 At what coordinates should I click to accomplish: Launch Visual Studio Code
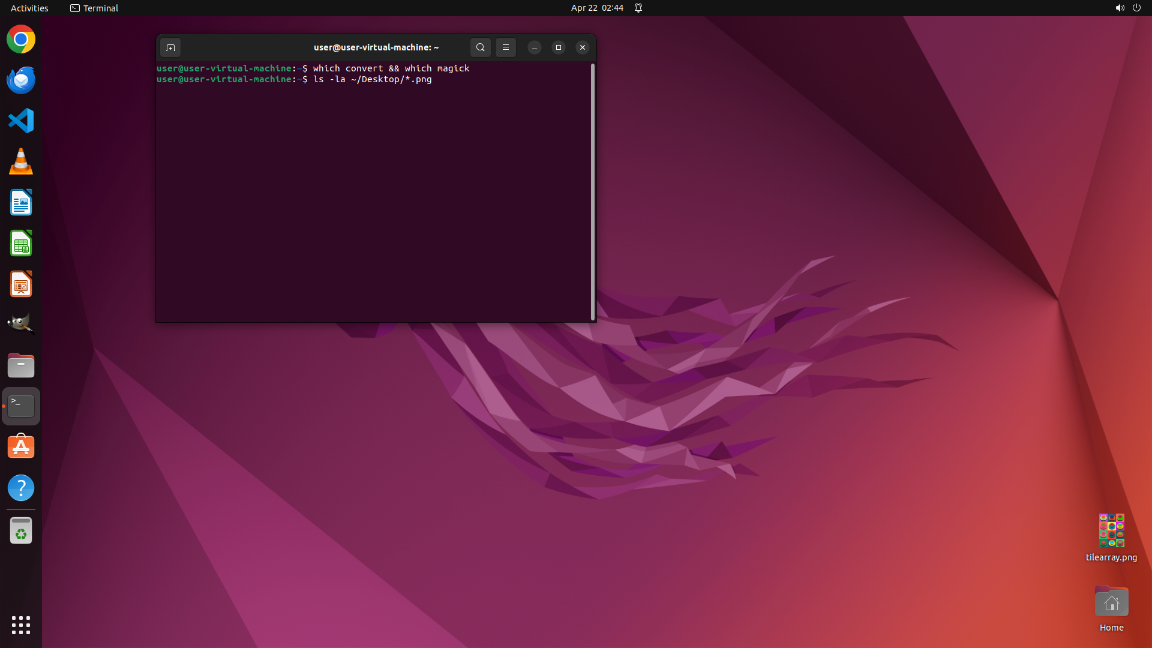[x=21, y=121]
